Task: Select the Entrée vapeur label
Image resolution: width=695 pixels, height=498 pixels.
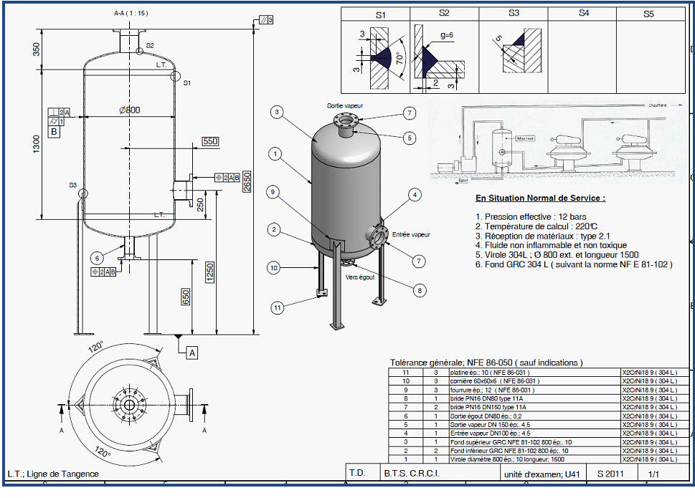Action: coord(411,234)
